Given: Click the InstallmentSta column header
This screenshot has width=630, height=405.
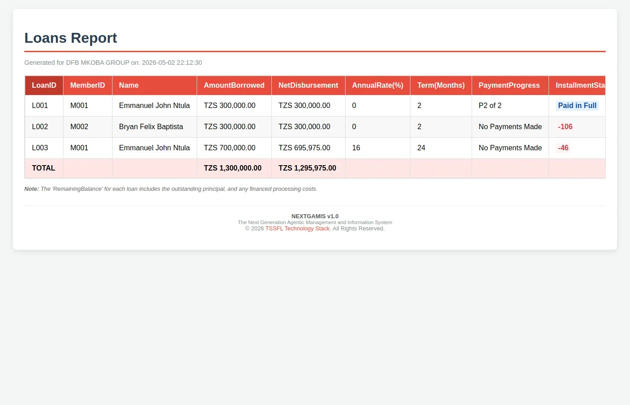Looking at the screenshot, I should click(577, 85).
